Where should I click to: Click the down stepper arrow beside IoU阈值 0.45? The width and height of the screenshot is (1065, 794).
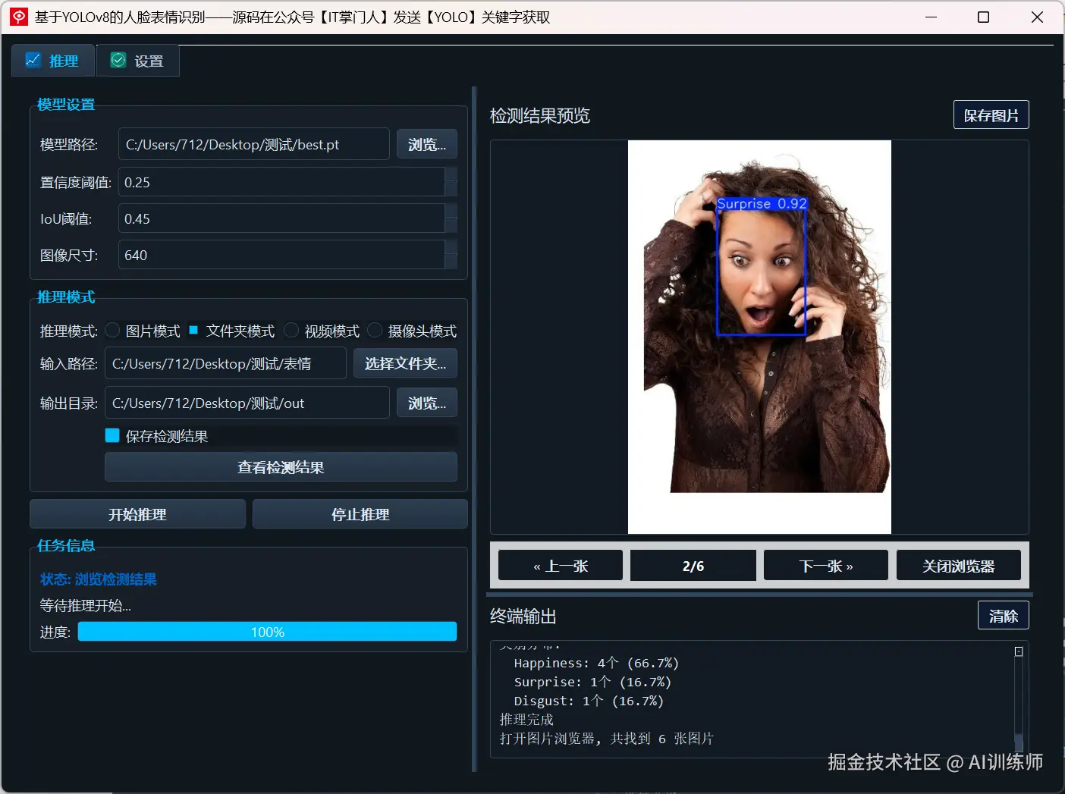tap(452, 225)
